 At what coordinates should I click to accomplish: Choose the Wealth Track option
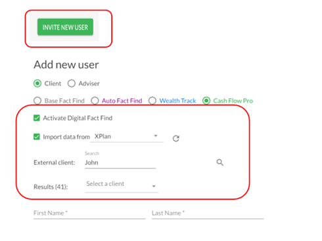152,101
